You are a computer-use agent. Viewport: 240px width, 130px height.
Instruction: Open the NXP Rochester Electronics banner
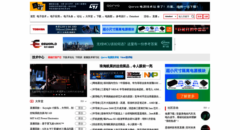tap(125, 75)
